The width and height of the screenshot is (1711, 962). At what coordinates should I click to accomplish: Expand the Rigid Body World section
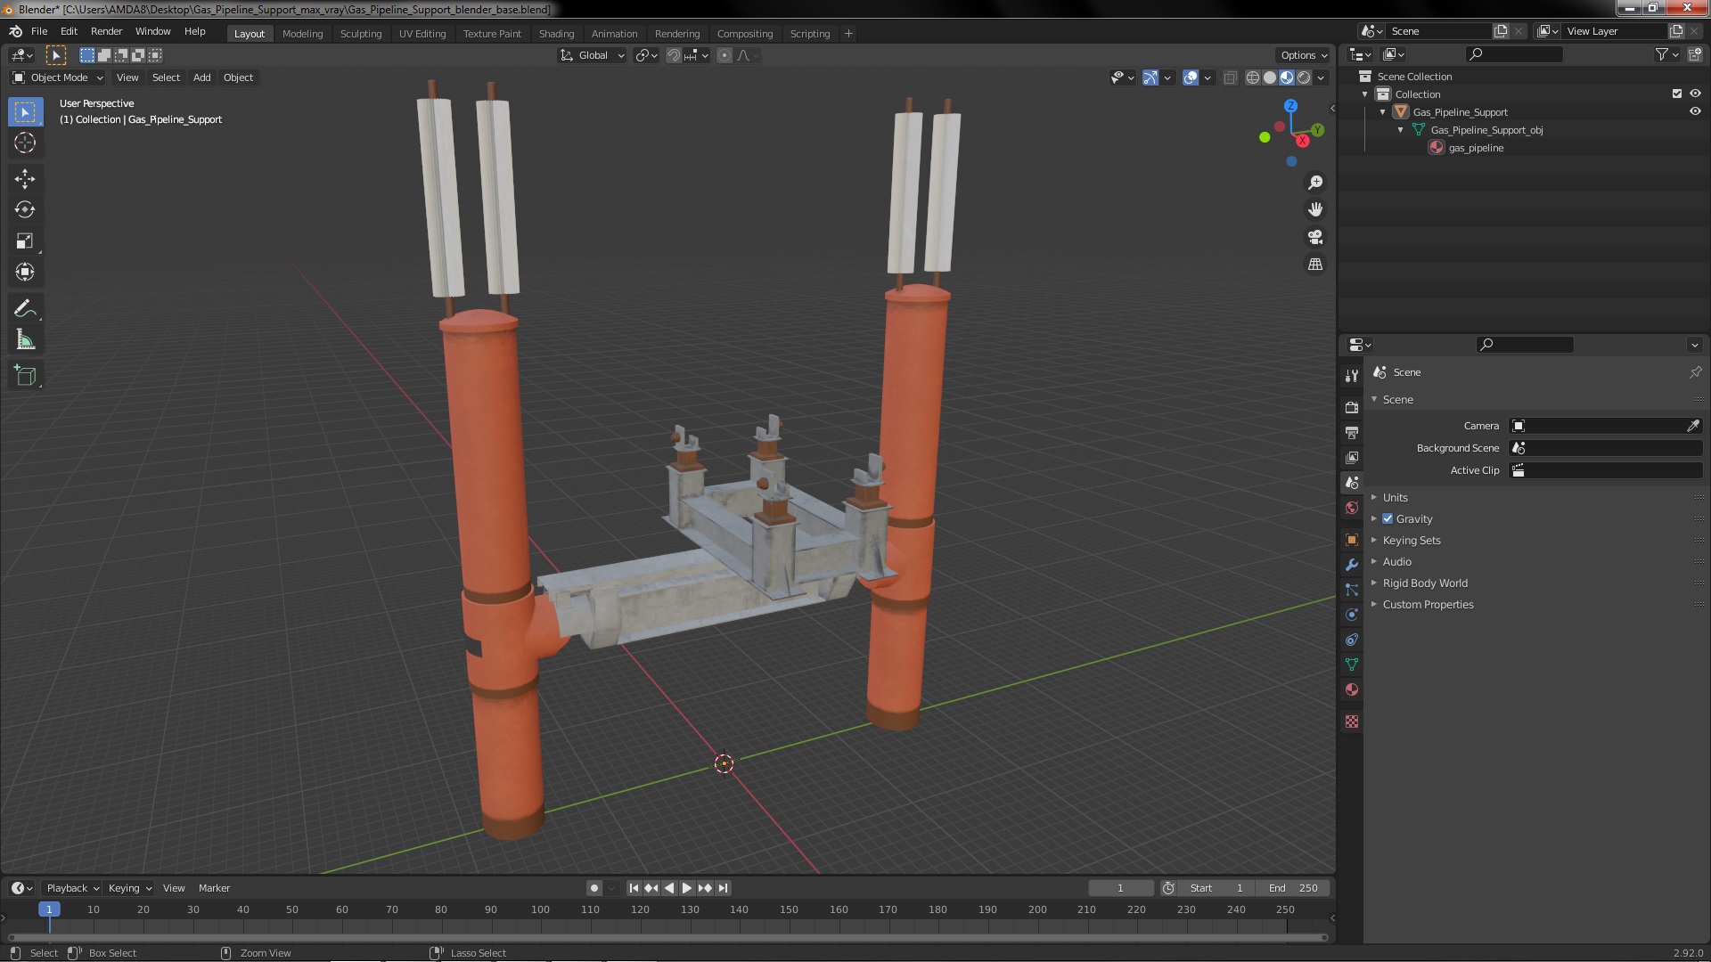coord(1424,583)
